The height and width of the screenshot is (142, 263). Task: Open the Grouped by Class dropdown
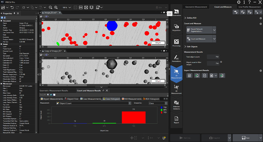(x=166, y=103)
